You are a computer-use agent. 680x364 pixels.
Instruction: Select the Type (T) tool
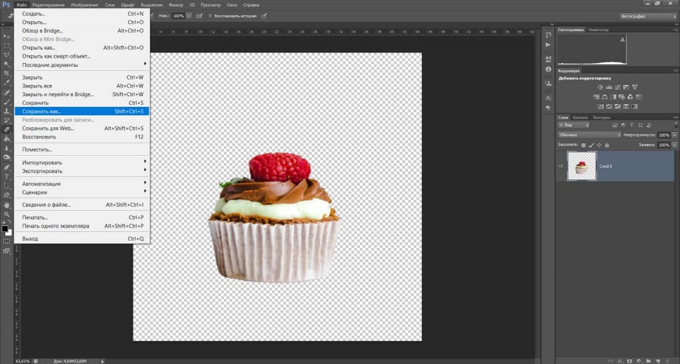click(7, 177)
